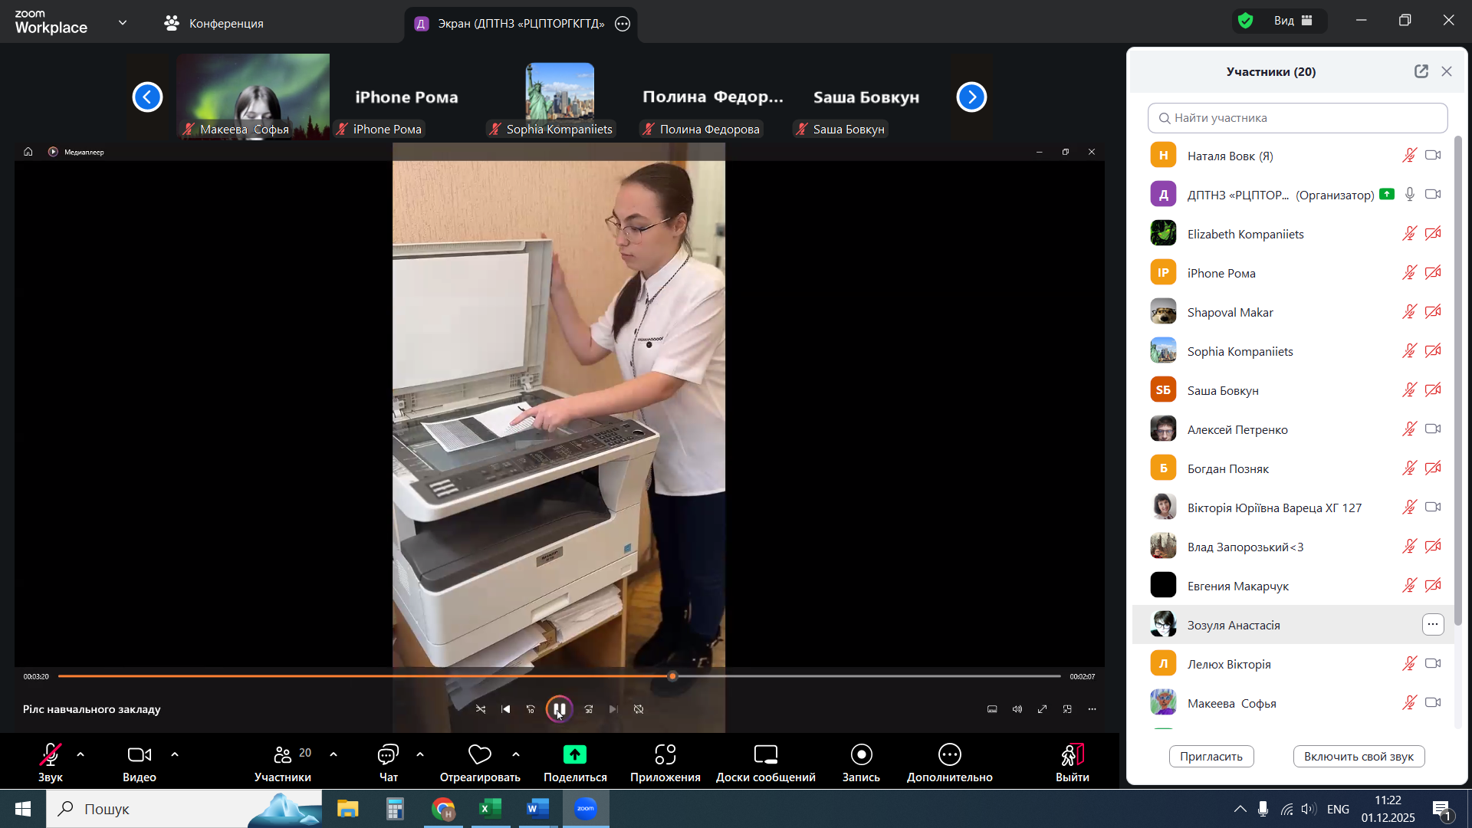Screen dimensions: 1472x828
Task: Click the Найти участника search field
Action: (x=1297, y=118)
